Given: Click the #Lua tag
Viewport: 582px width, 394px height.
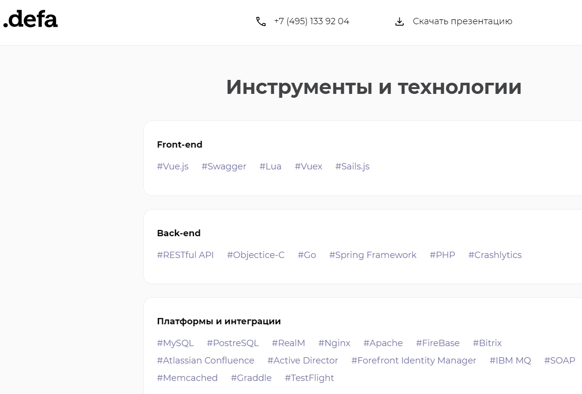Looking at the screenshot, I should click(270, 167).
